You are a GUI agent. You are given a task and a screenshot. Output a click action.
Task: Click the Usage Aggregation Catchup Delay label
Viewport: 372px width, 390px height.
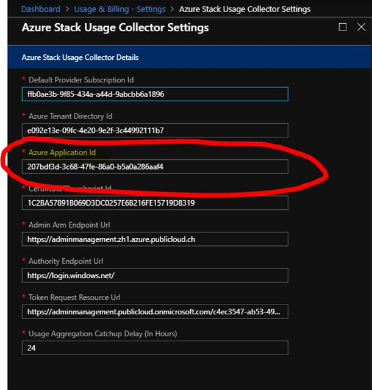point(103,334)
